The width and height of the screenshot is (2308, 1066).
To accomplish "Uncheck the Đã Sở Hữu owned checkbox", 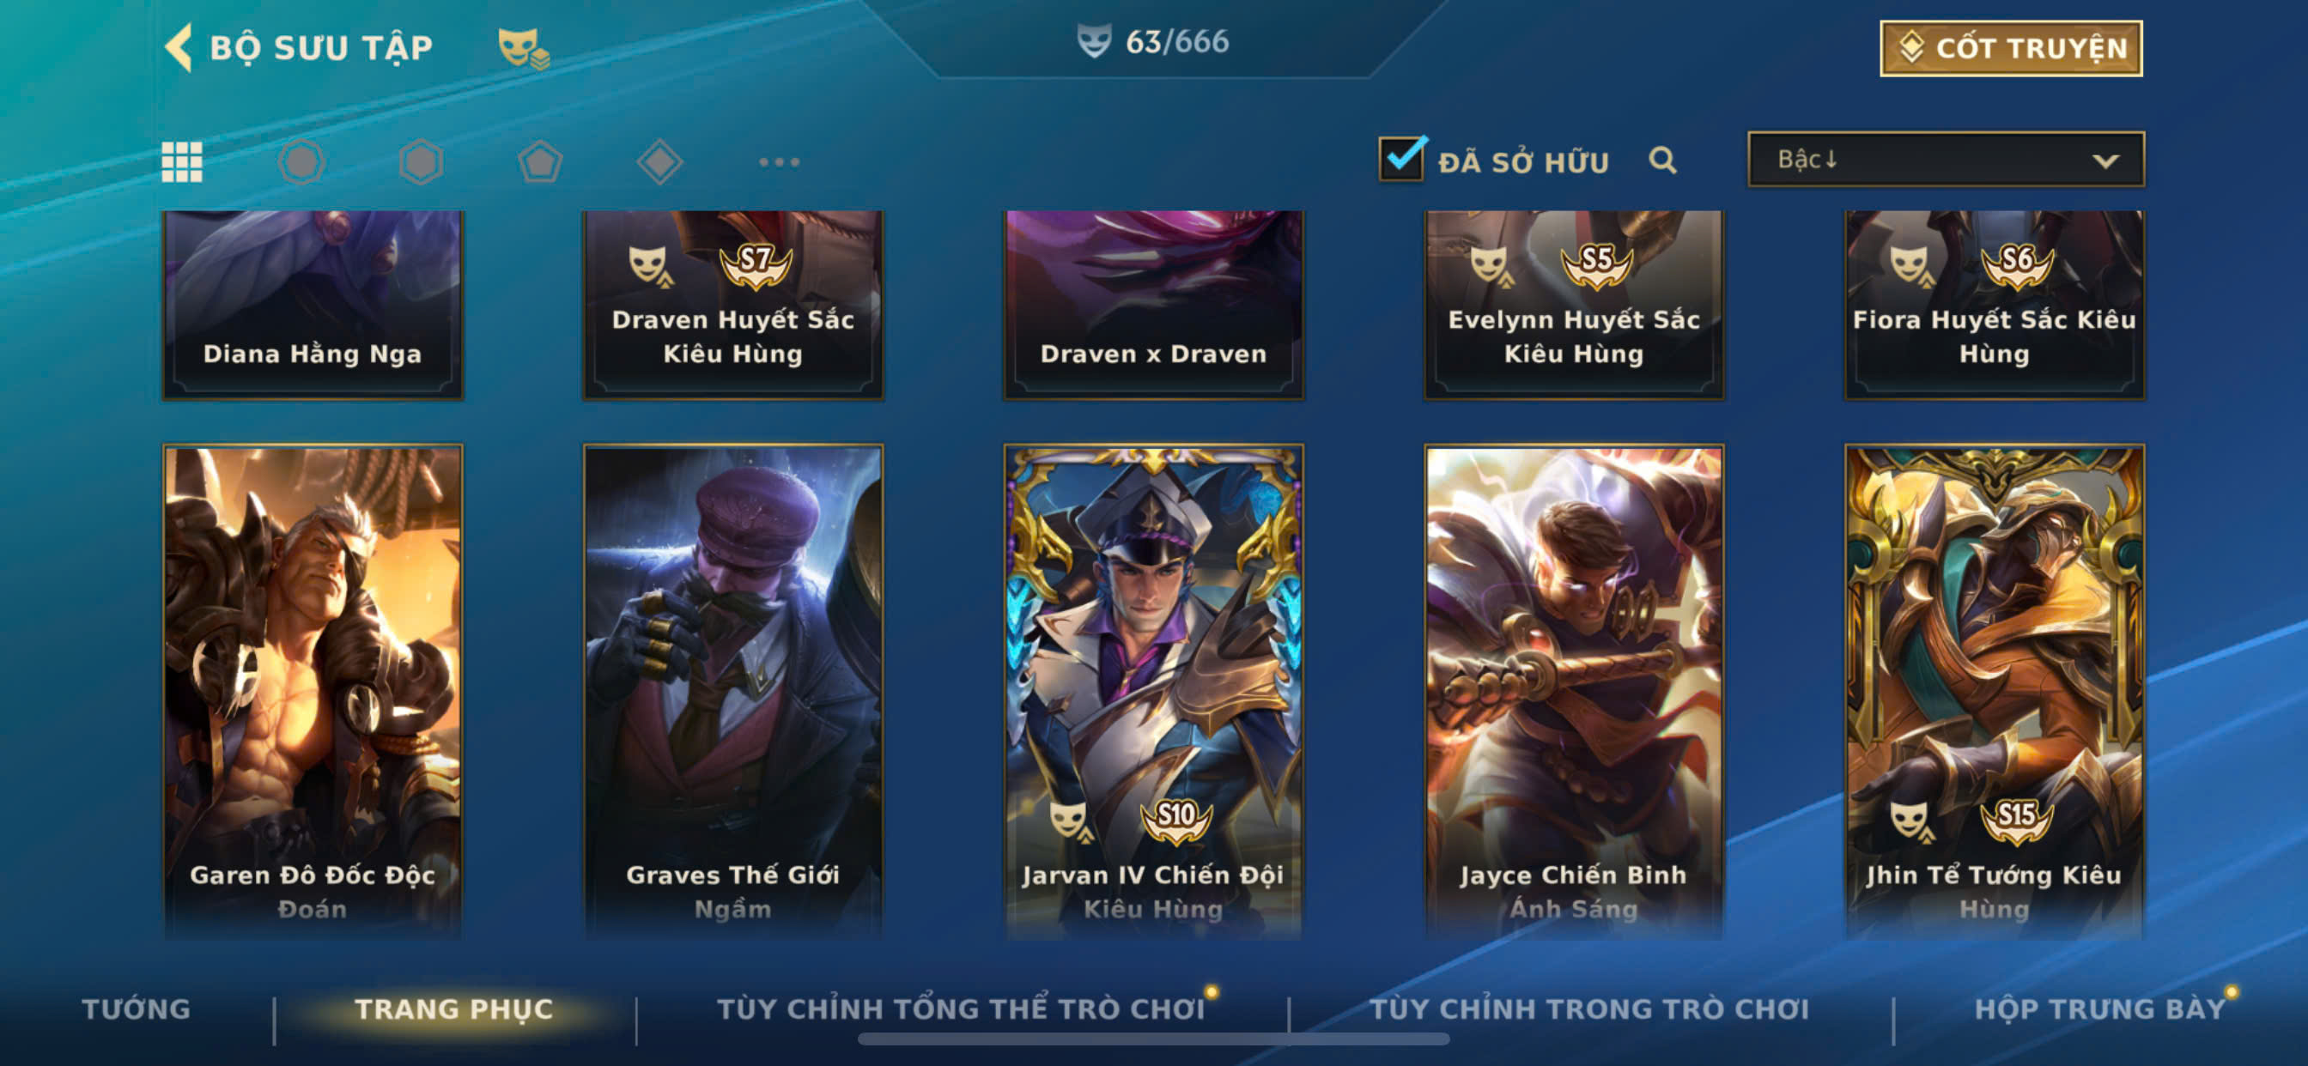I will pyautogui.click(x=1402, y=159).
